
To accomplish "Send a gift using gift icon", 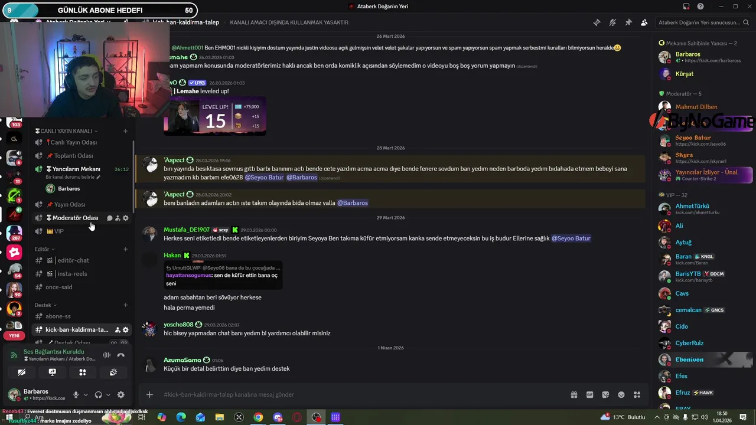I will (573, 395).
